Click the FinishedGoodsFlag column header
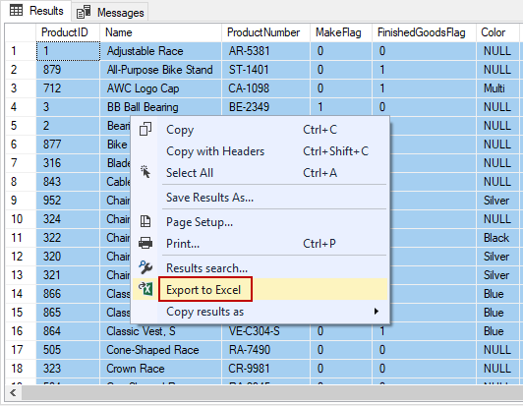 424,32
